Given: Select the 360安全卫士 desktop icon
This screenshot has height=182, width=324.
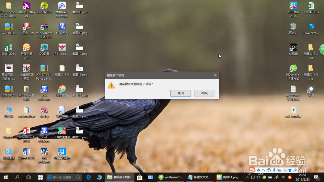Looking at the screenshot, I should pos(44,8).
